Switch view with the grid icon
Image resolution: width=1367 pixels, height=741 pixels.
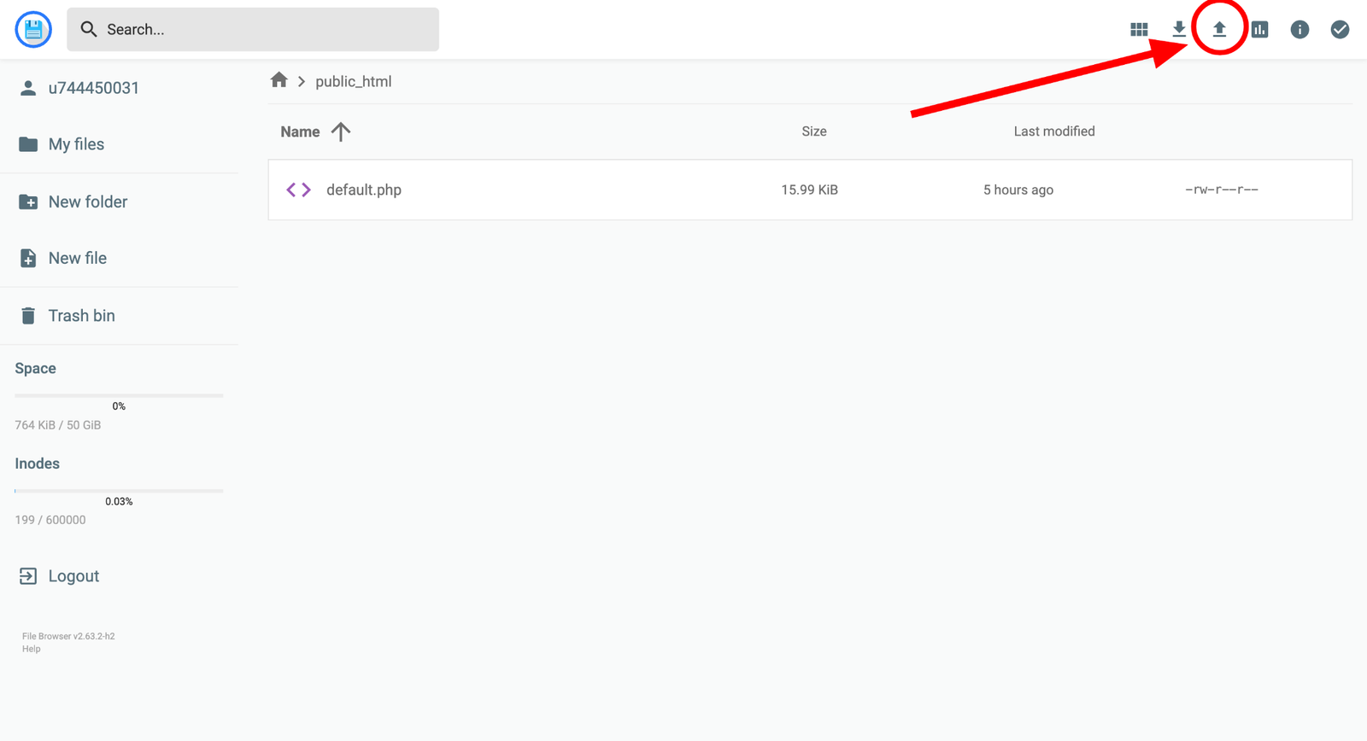coord(1139,30)
